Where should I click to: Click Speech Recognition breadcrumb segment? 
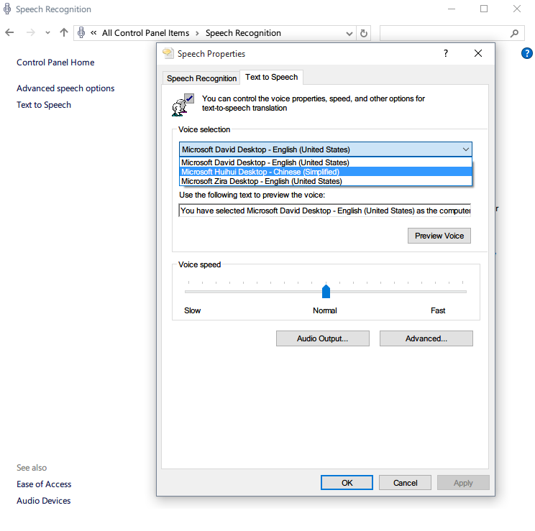[x=243, y=33]
